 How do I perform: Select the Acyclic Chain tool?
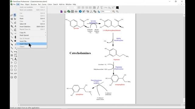[x=12, y=59]
